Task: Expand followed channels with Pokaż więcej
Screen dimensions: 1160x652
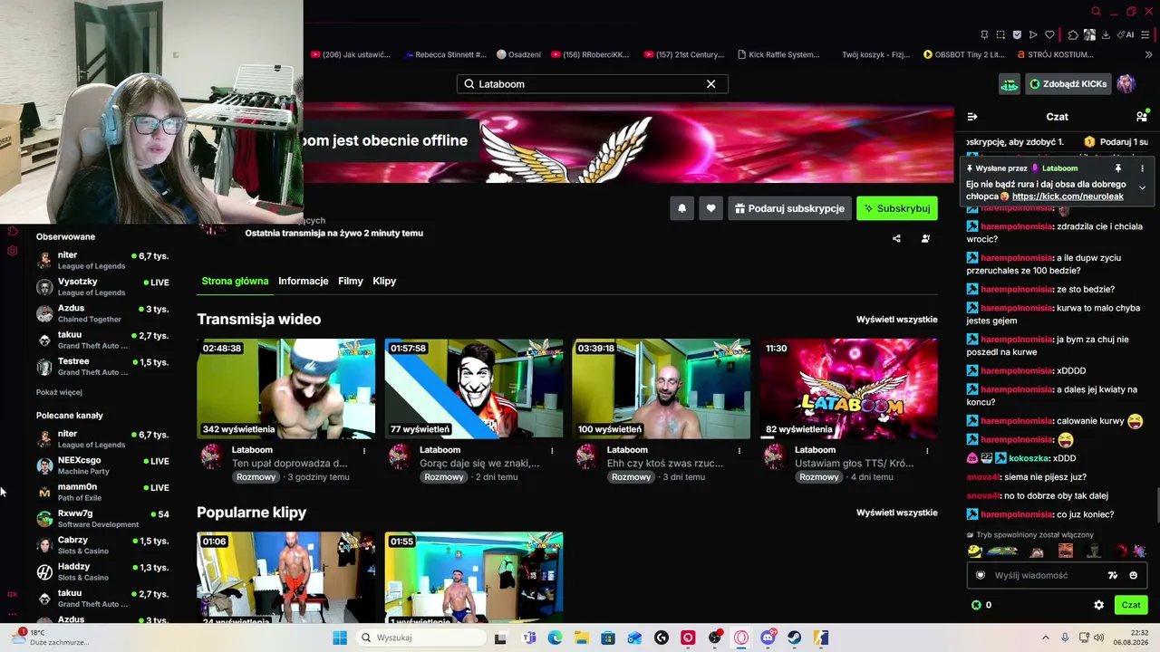Action: coord(59,393)
